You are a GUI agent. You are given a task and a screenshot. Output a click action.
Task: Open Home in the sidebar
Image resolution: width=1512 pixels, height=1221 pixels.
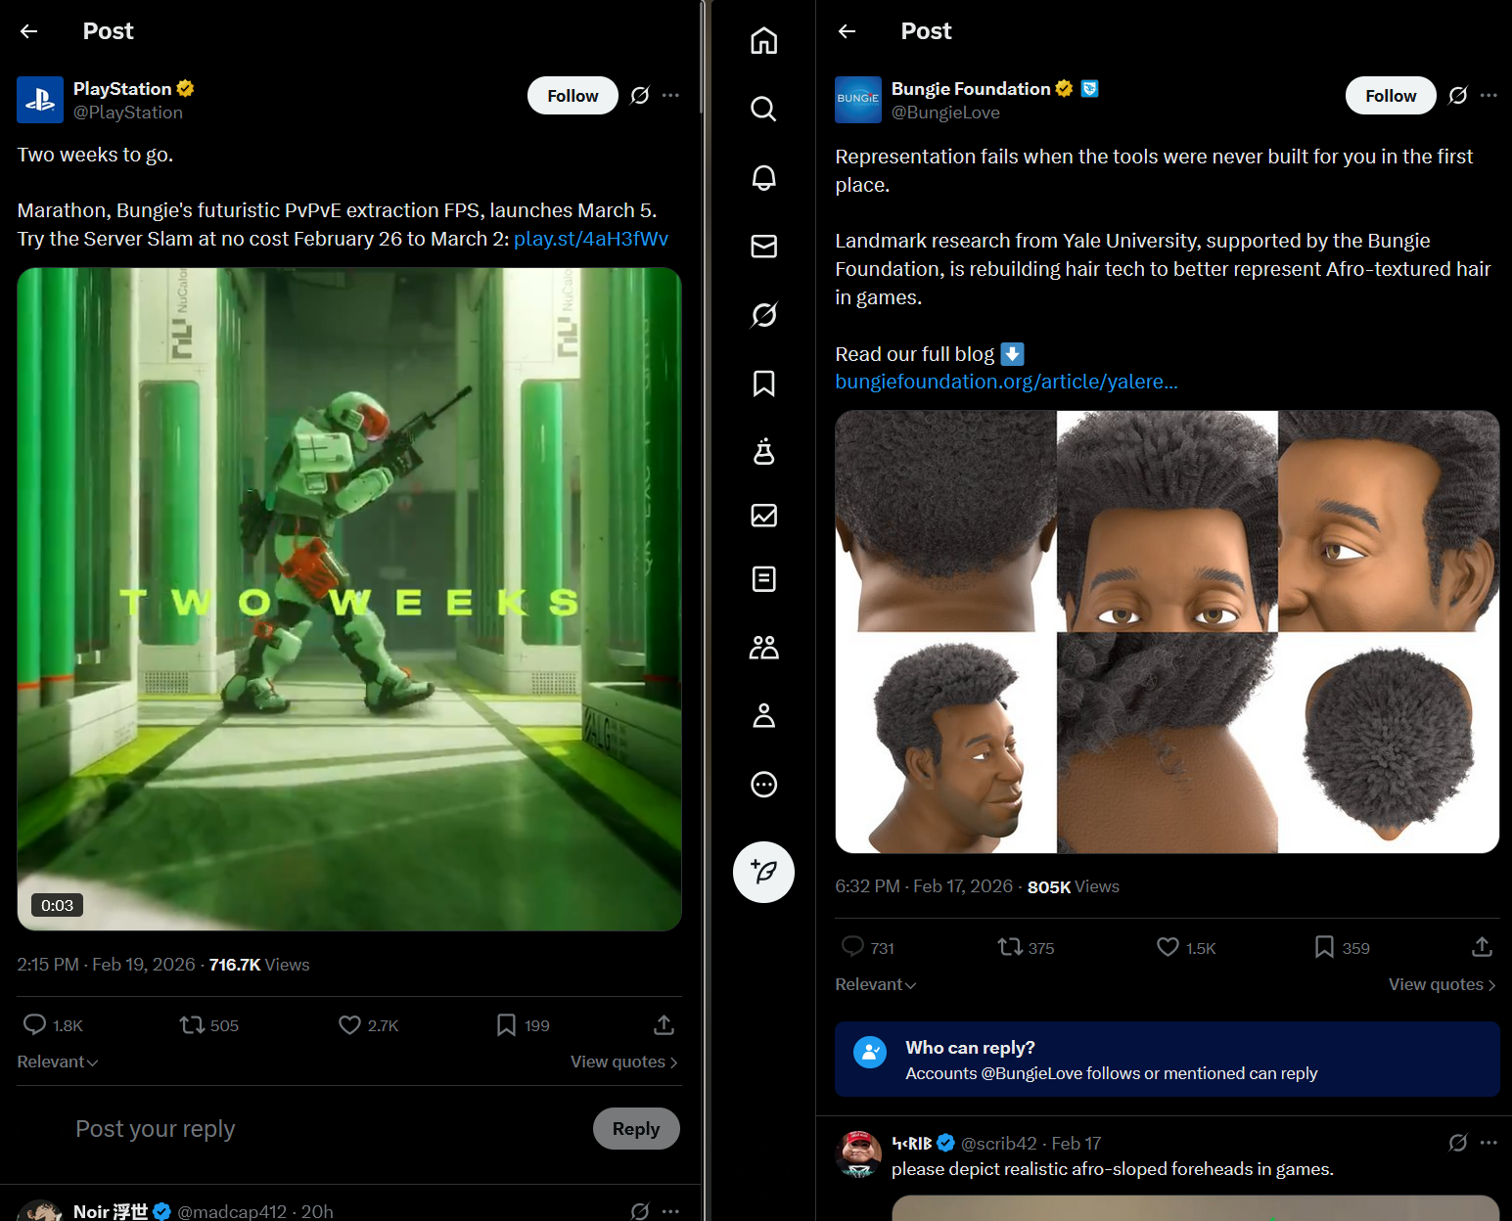pyautogui.click(x=764, y=40)
